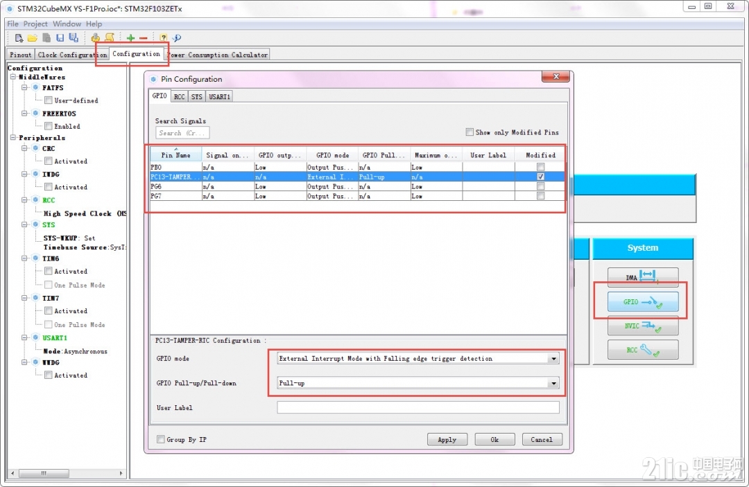Collapse the Peripherals tree node

click(13, 138)
